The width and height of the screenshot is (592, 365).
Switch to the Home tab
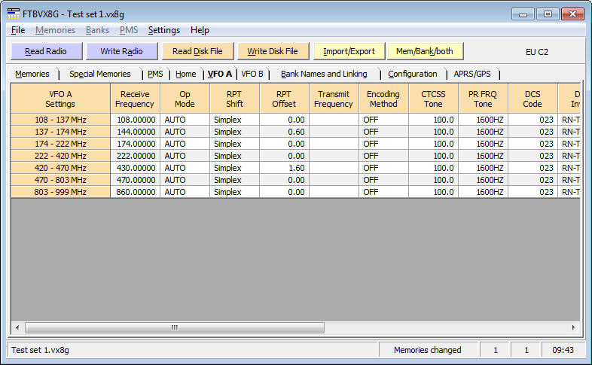[186, 74]
